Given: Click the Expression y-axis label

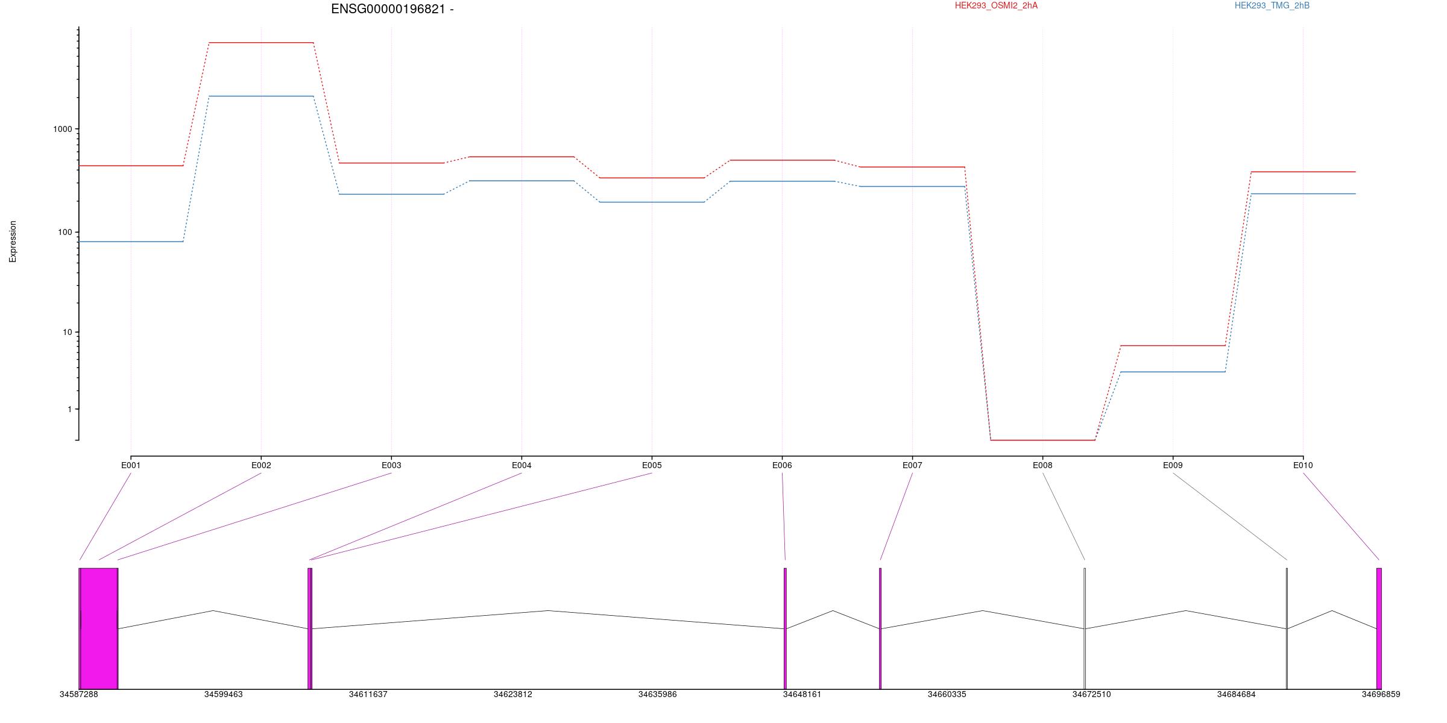Looking at the screenshot, I should point(13,242).
